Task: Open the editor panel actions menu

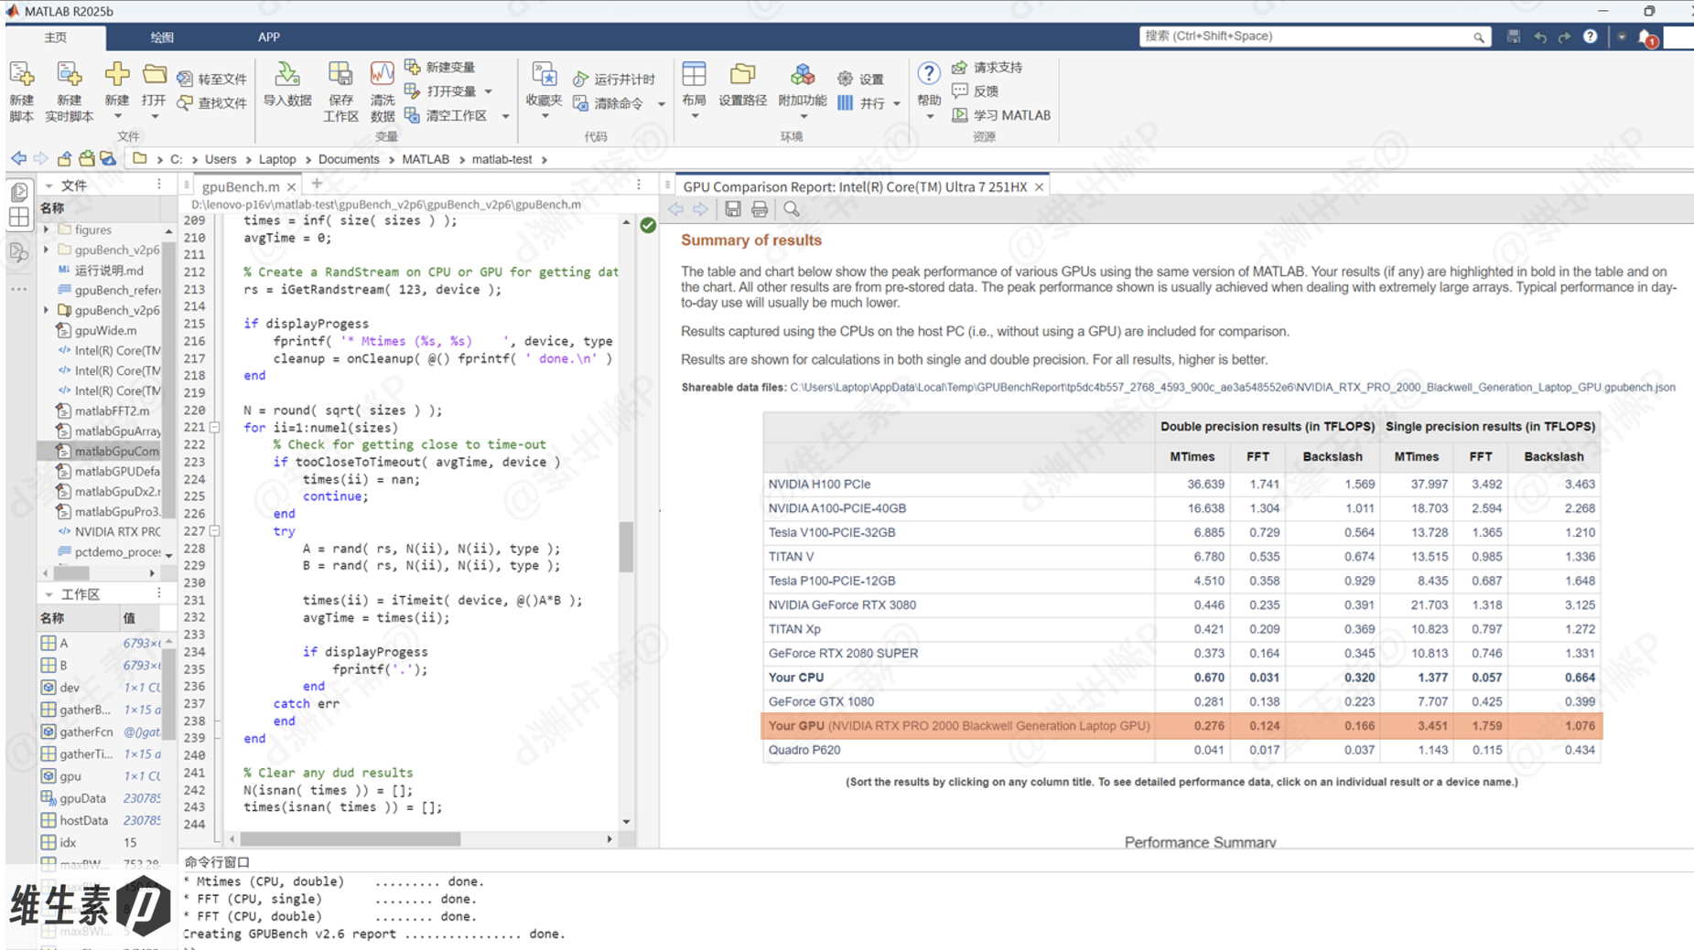Action: click(638, 186)
